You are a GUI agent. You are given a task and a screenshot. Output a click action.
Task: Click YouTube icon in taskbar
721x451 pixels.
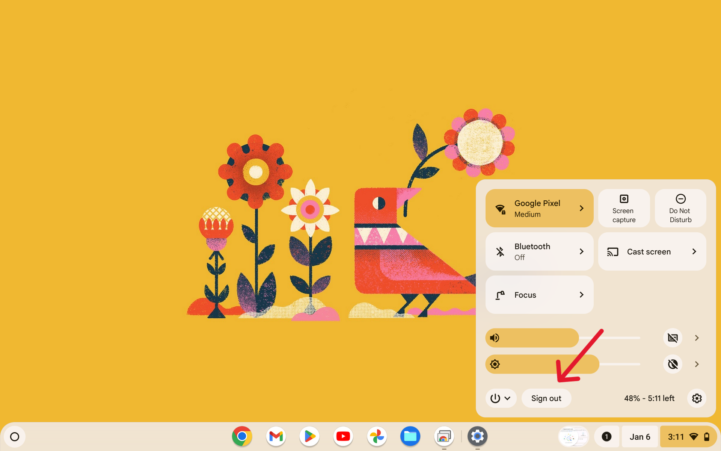tap(343, 436)
